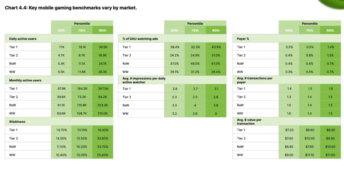Select the '% of DAU watching ads' header
The width and height of the screenshot is (344, 178).
[x=140, y=39]
